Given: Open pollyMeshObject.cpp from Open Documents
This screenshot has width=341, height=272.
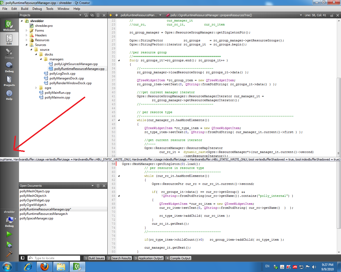Looking at the screenshot, I should pos(35,191).
